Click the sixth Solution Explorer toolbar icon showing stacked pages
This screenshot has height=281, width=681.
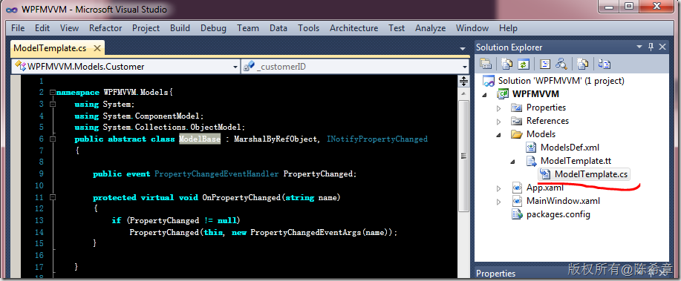point(583,64)
